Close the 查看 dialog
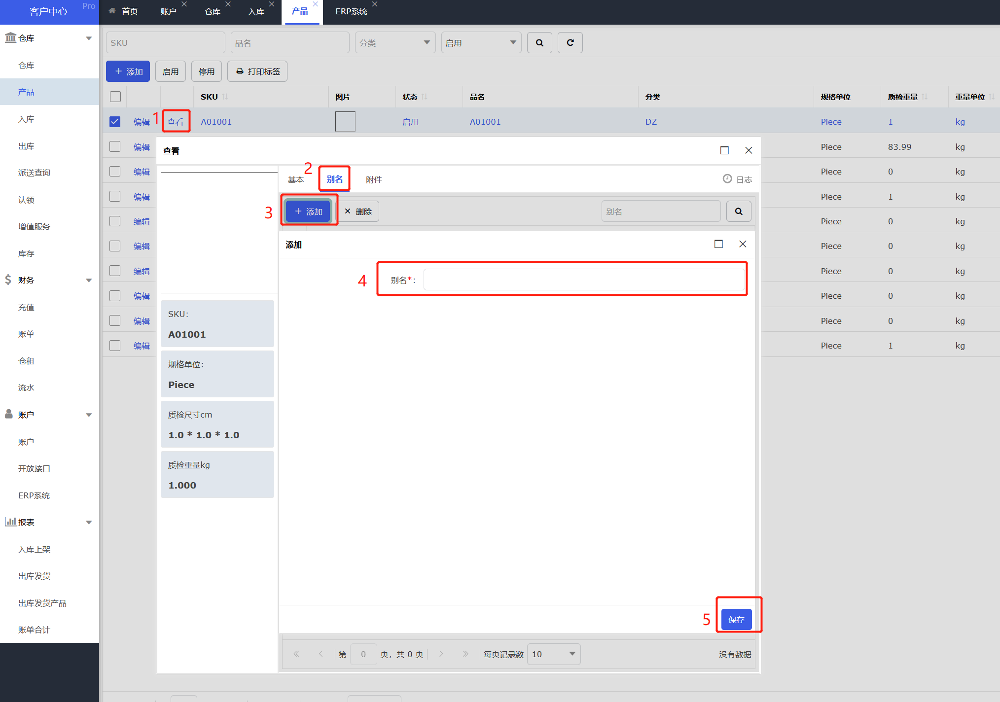The image size is (1000, 702). pyautogui.click(x=749, y=150)
